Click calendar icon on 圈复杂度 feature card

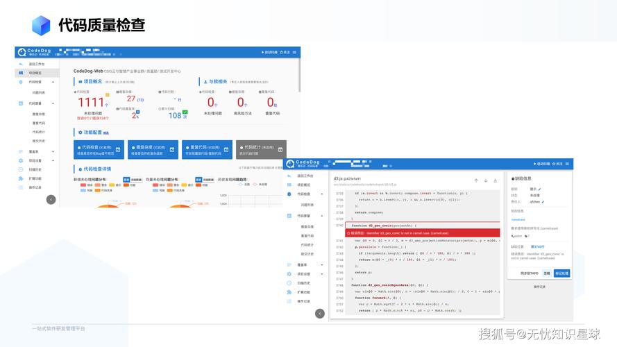coord(172,149)
